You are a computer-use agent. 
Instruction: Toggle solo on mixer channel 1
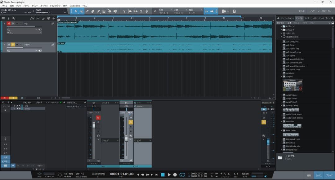(98, 122)
